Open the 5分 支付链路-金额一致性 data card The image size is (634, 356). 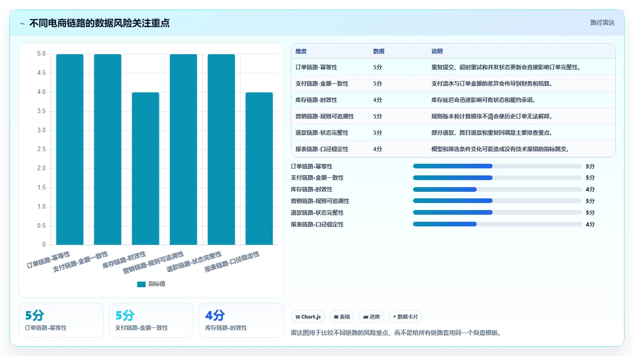tap(151, 320)
